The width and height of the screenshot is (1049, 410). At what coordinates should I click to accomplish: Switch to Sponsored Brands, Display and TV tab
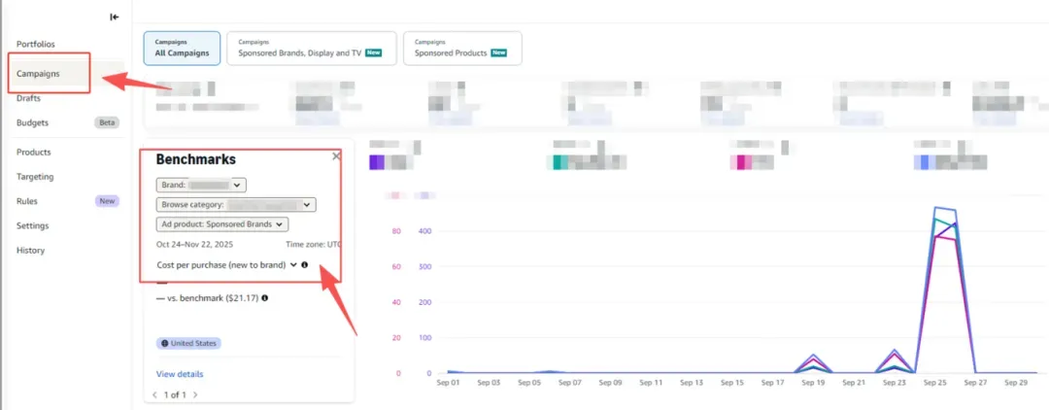pos(312,49)
